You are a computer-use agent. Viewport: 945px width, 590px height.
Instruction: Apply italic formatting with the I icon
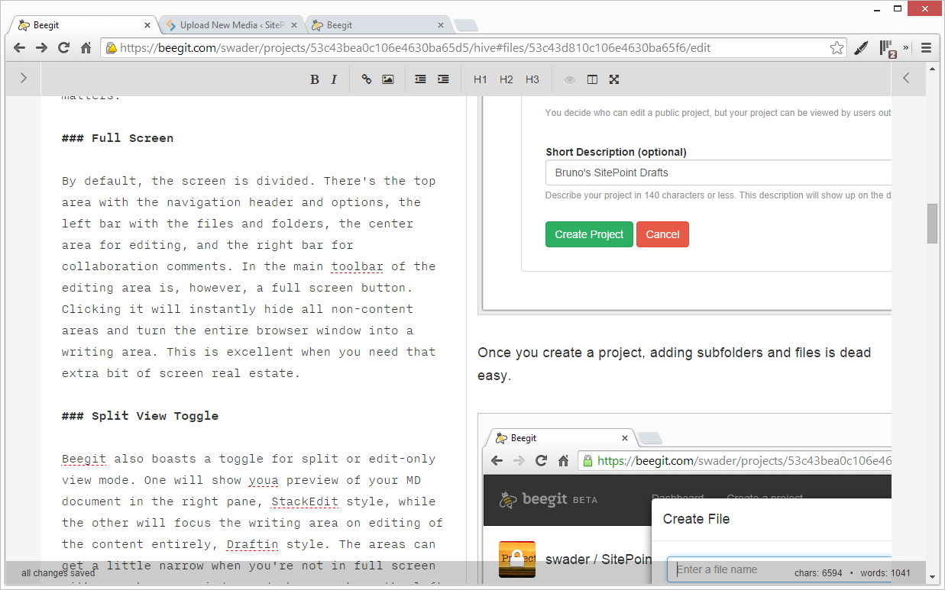334,79
